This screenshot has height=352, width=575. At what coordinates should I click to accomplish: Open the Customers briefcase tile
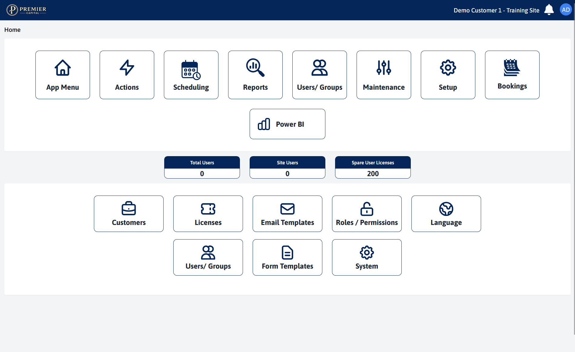(x=129, y=214)
